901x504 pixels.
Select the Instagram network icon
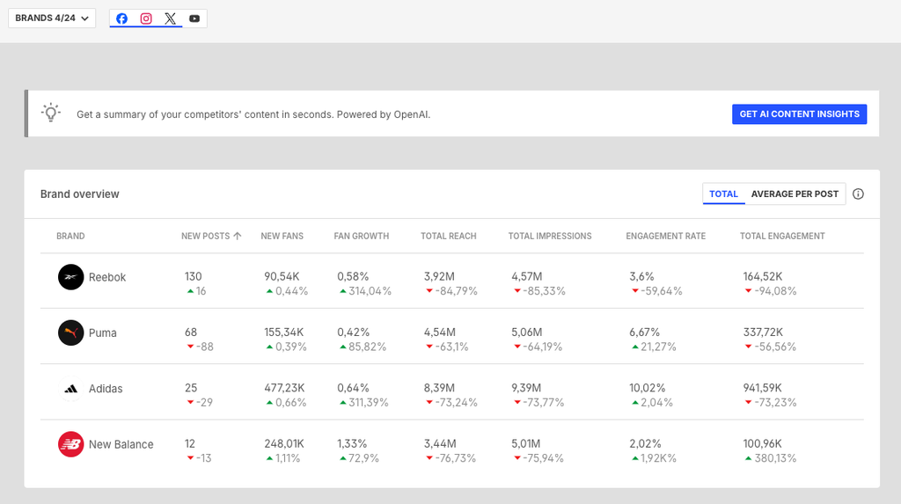146,18
